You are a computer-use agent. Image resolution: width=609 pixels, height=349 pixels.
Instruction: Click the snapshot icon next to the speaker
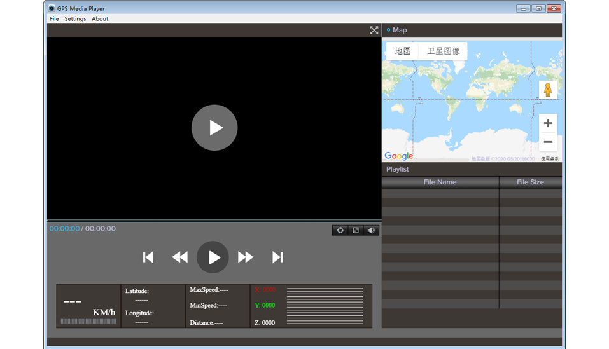(356, 230)
